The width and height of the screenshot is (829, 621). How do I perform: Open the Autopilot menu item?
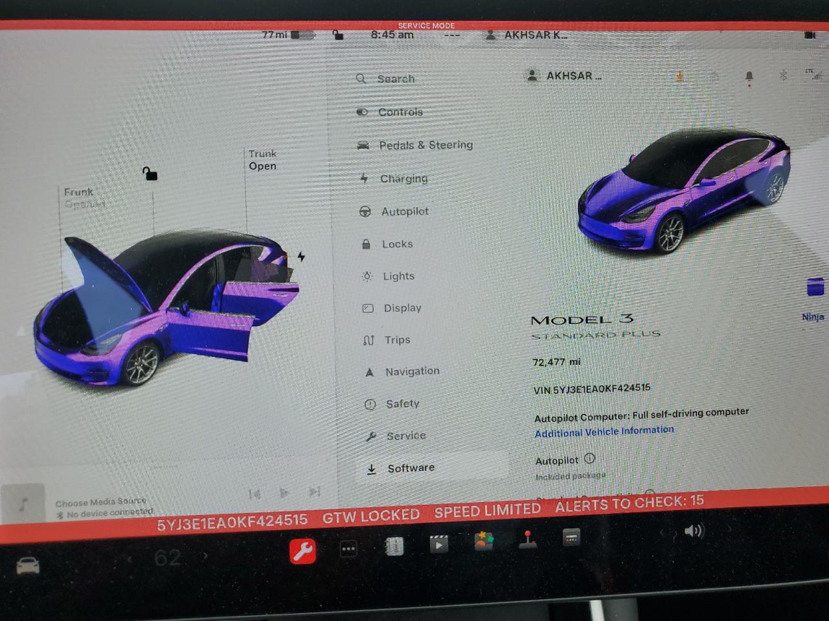click(394, 211)
